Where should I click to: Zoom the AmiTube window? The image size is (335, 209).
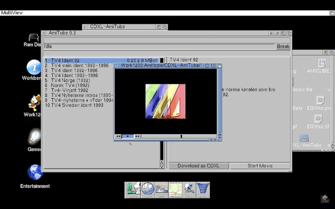283,33
